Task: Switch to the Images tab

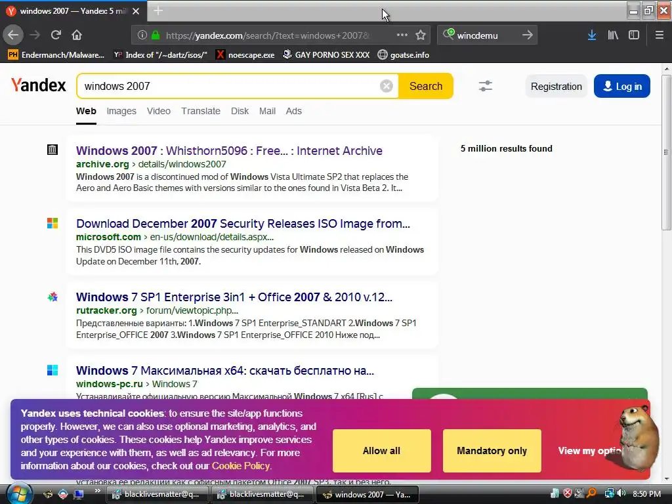Action: click(121, 111)
